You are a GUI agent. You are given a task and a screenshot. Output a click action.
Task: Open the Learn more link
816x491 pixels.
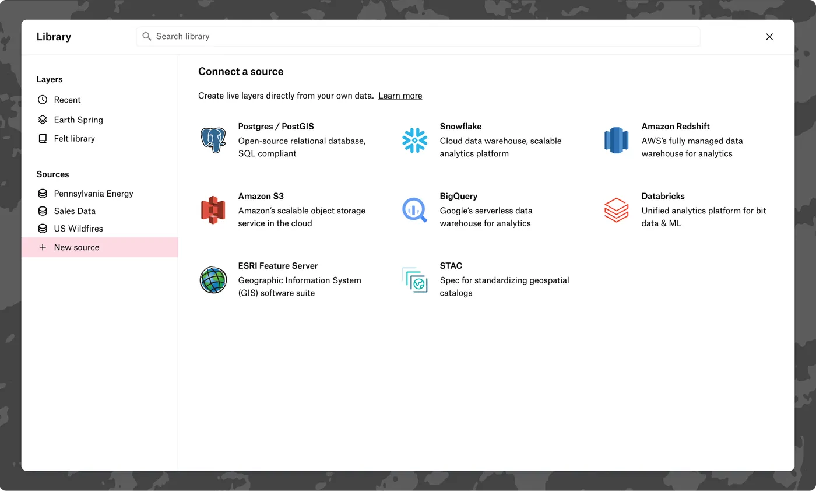click(400, 96)
